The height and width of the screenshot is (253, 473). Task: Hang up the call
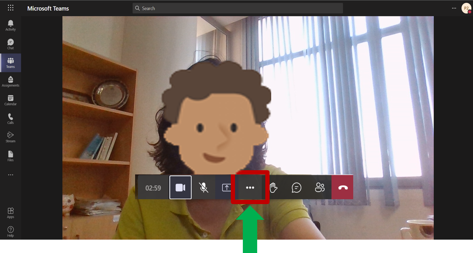point(342,187)
